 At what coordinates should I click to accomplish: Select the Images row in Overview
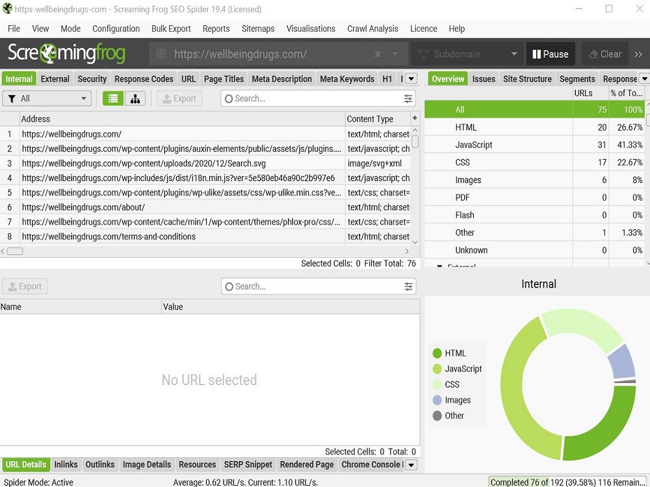[534, 180]
